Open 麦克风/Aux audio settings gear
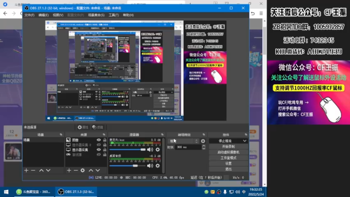Viewport: 350px width, 197px height. (157, 150)
